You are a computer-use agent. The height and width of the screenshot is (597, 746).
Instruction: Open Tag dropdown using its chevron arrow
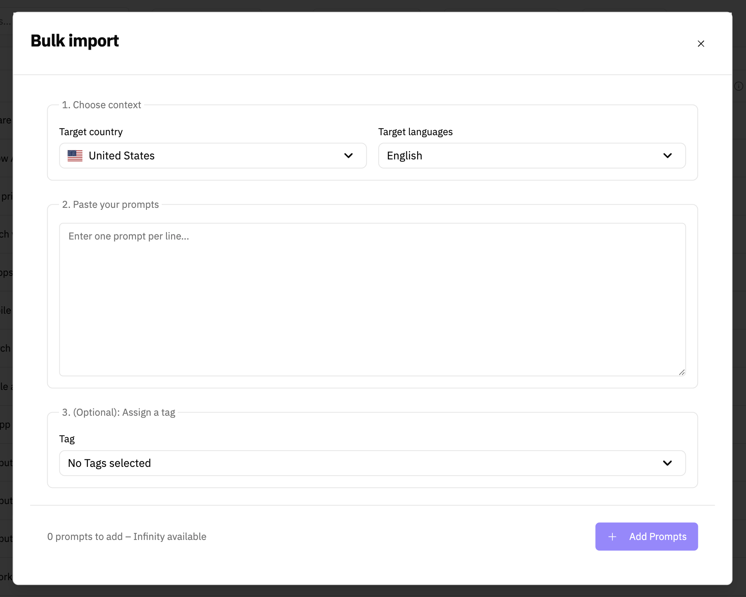pyautogui.click(x=667, y=463)
